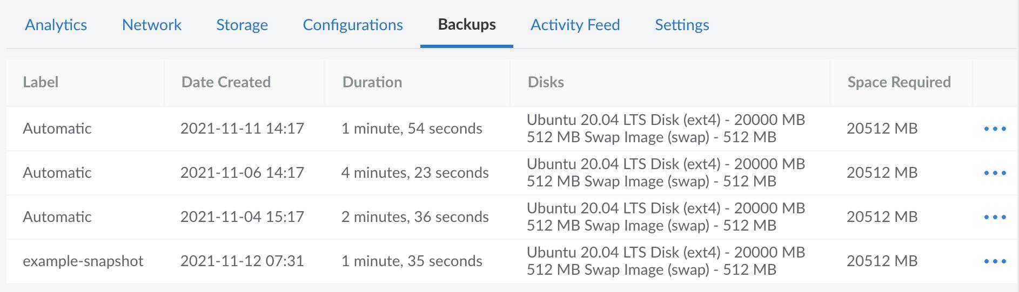Click the Duration column header
Image resolution: width=1019 pixels, height=292 pixels.
coord(372,82)
